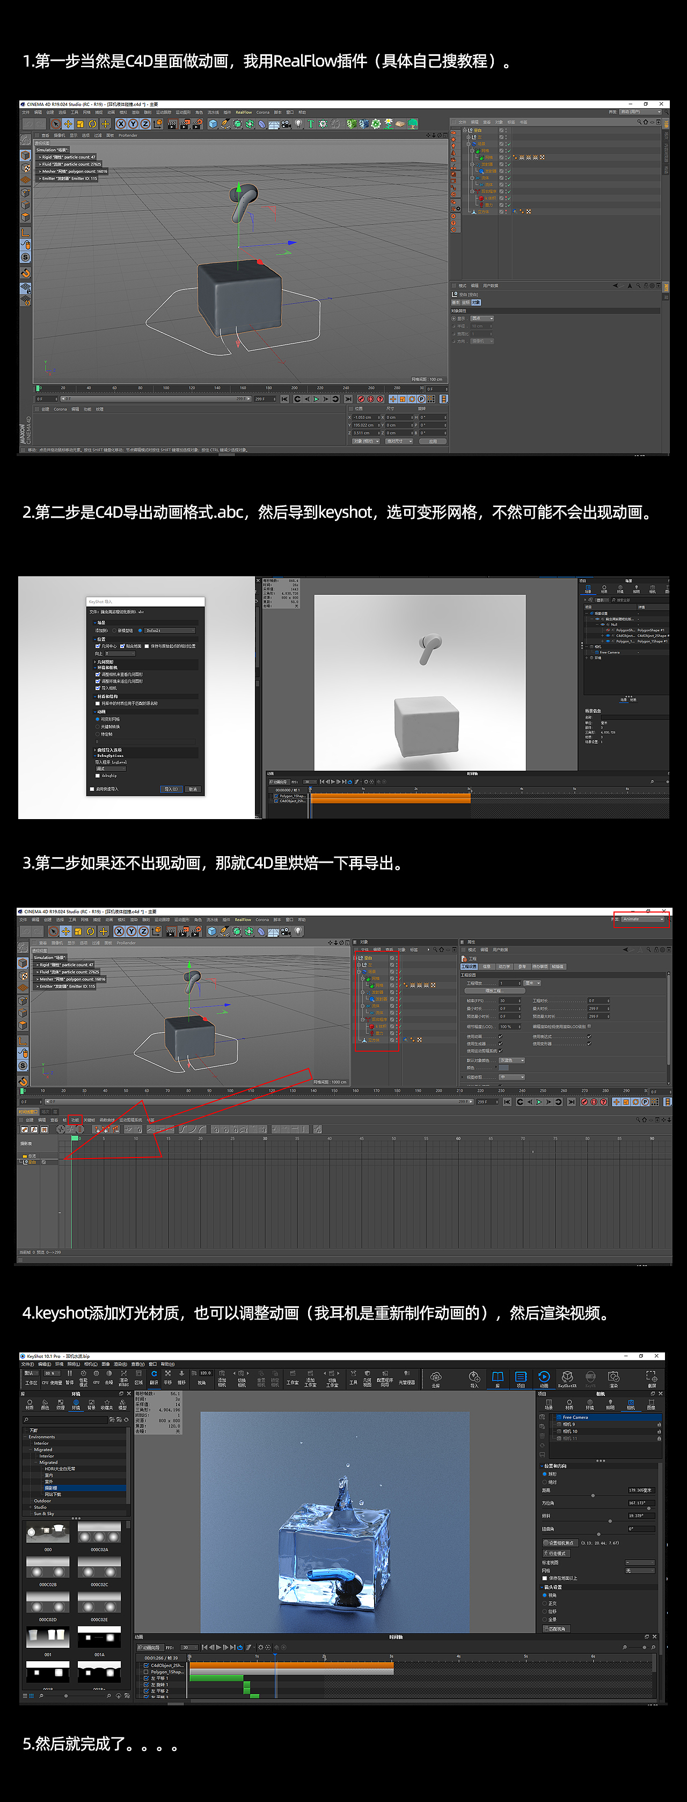Toggle Z axis lock in first Cinema 4D window
Screen dimensions: 687x1802
click(145, 124)
